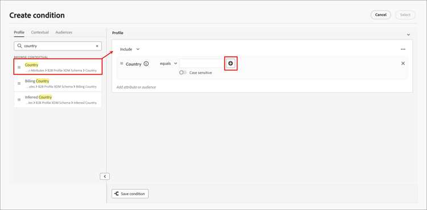The image size is (427, 210).
Task: Open the equals operator dropdown
Action: (x=169, y=63)
